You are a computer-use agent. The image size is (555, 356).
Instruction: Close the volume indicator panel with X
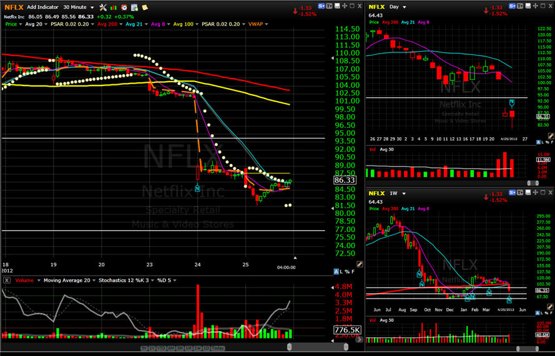point(6,281)
